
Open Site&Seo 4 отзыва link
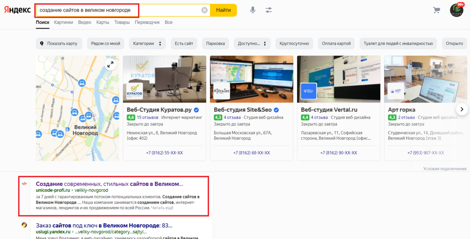(232, 117)
